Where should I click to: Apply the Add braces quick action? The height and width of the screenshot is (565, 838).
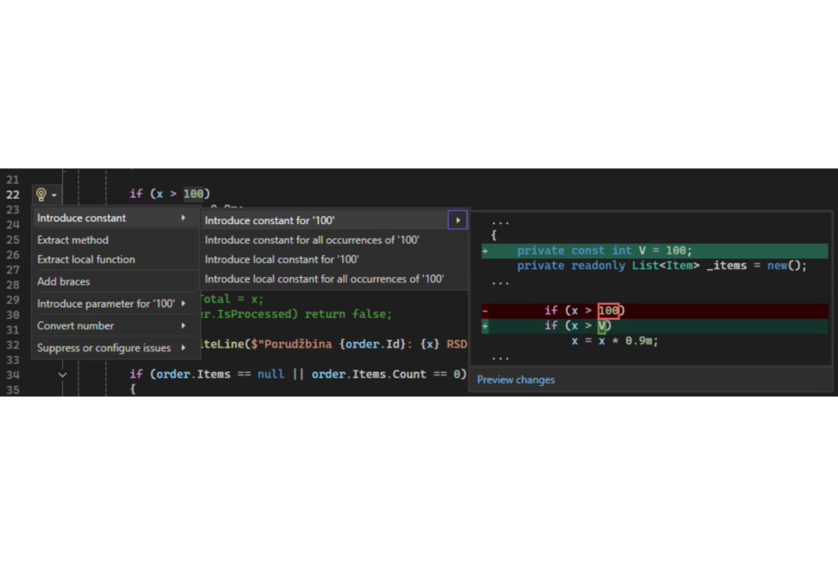pos(64,281)
